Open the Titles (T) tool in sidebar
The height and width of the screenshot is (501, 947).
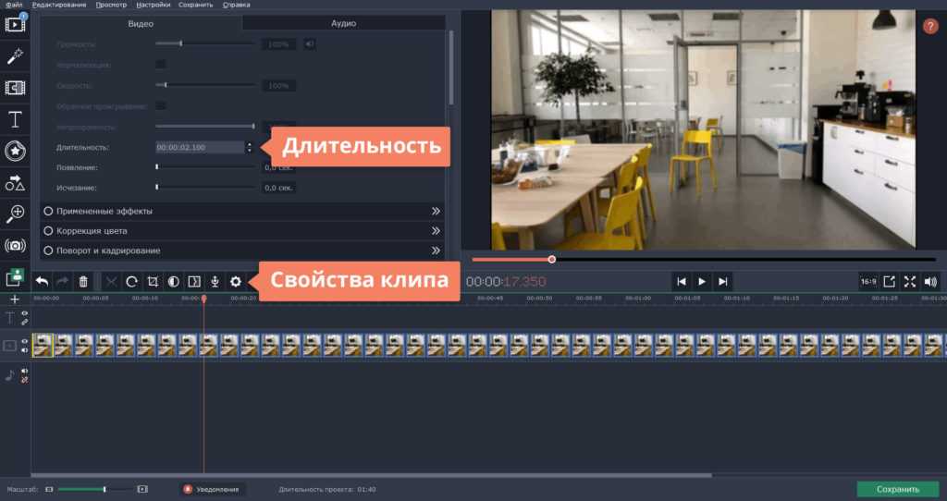tap(15, 119)
